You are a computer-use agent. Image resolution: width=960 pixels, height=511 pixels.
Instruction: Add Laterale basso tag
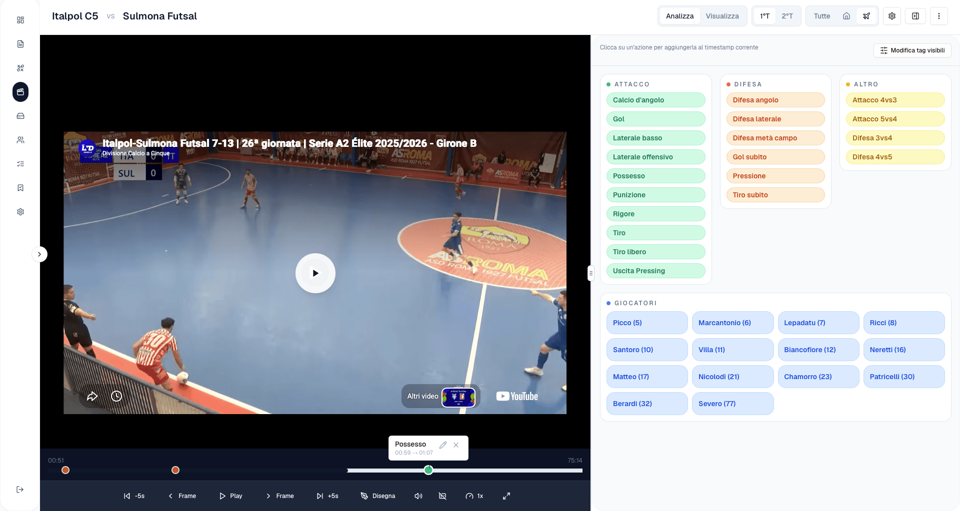pos(655,138)
